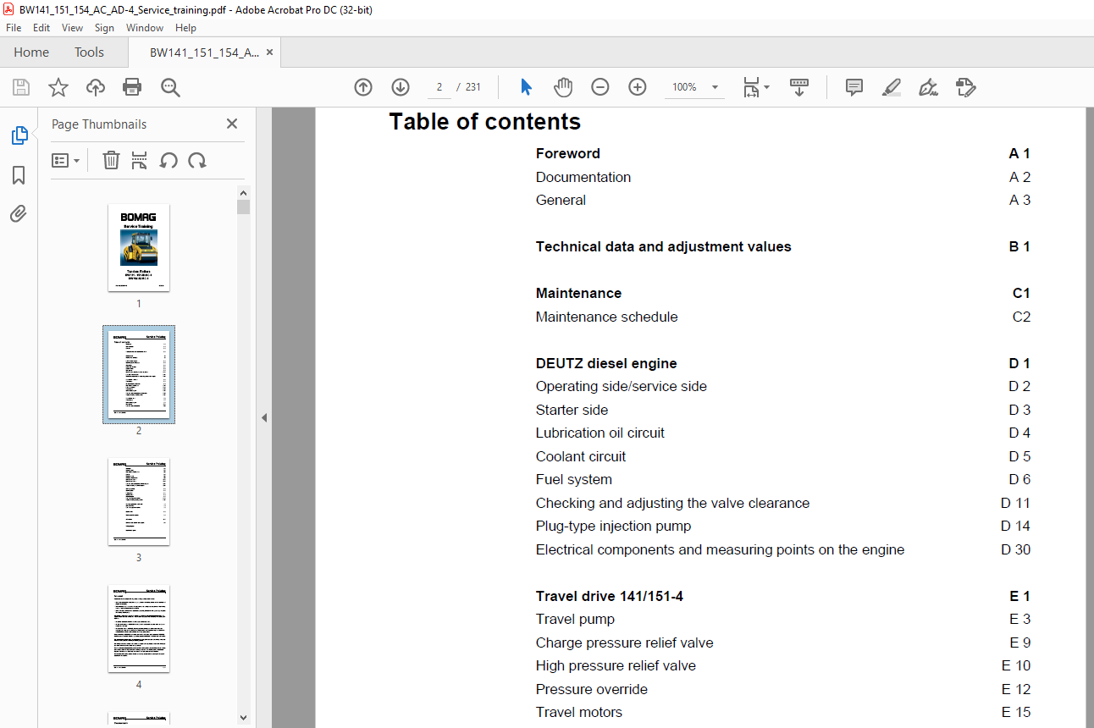Open the fit page options icon
The image size is (1094, 728).
point(755,87)
